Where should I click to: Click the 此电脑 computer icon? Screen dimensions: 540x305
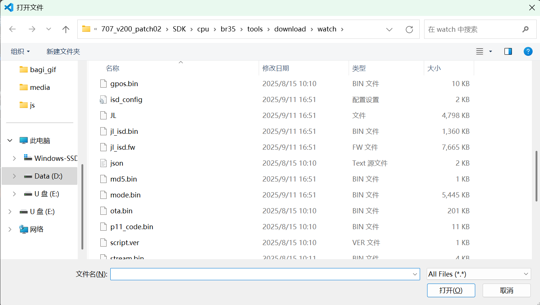pos(24,140)
